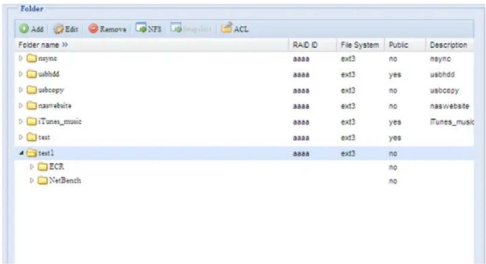Click the File System column header
The image size is (486, 264).
(x=360, y=45)
